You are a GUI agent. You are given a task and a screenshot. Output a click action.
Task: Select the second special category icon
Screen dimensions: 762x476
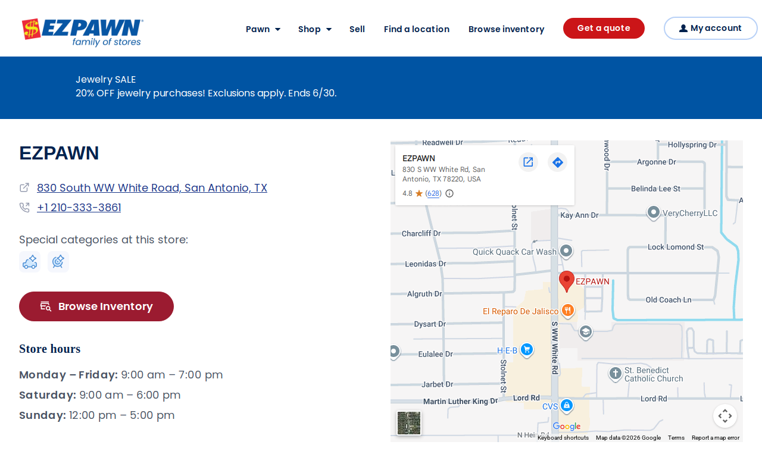(x=58, y=262)
